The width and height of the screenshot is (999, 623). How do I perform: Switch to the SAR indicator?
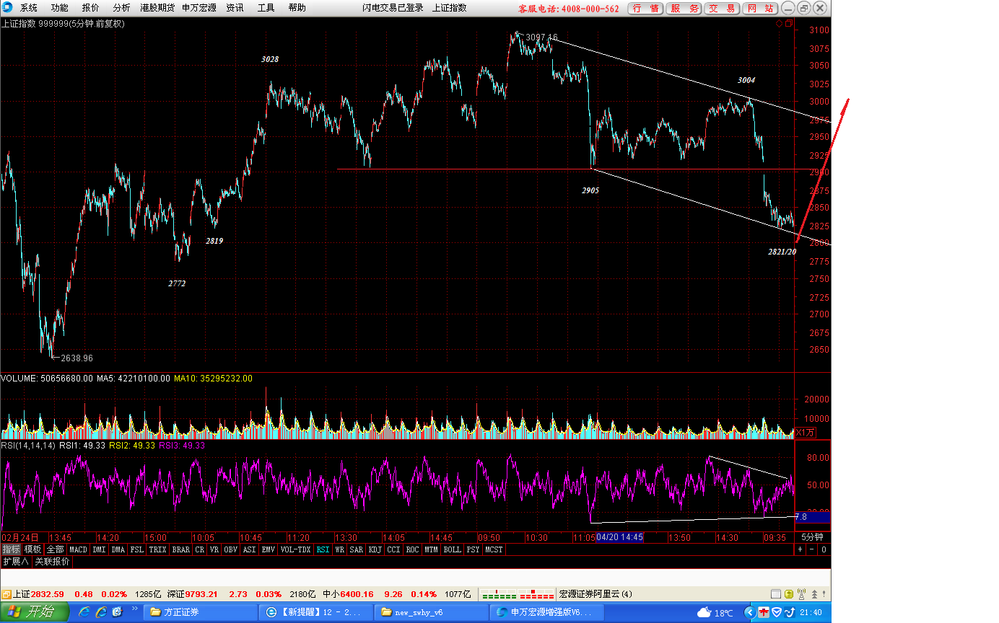click(356, 549)
